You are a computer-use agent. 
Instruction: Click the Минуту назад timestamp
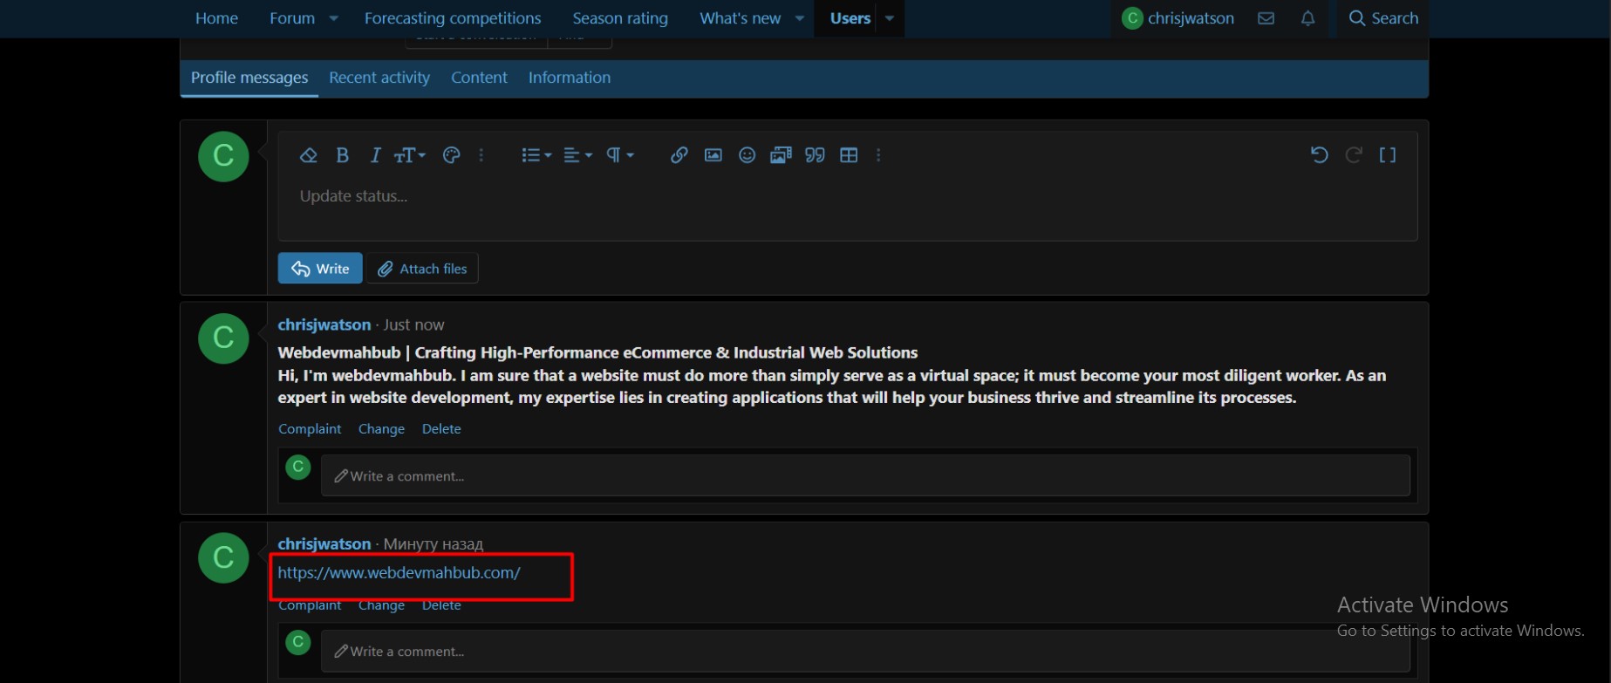[x=433, y=543]
